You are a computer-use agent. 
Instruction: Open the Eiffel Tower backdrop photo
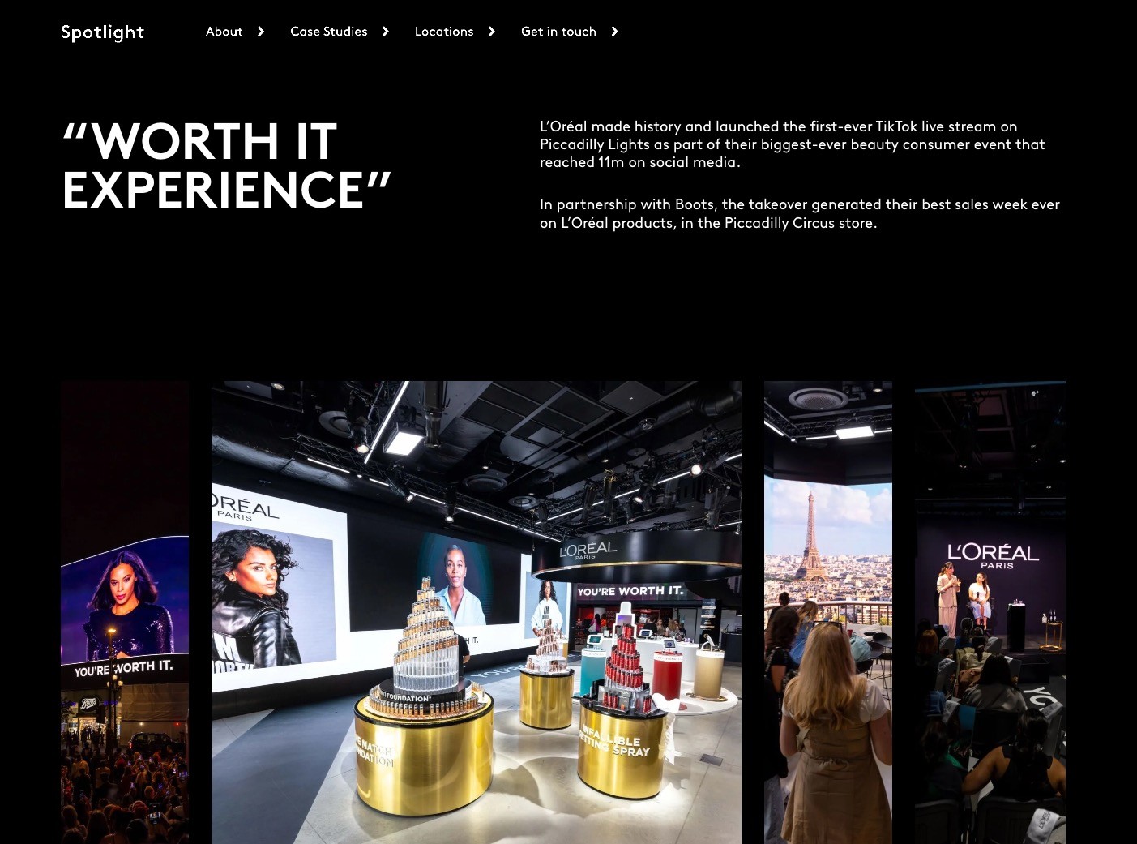click(x=828, y=612)
